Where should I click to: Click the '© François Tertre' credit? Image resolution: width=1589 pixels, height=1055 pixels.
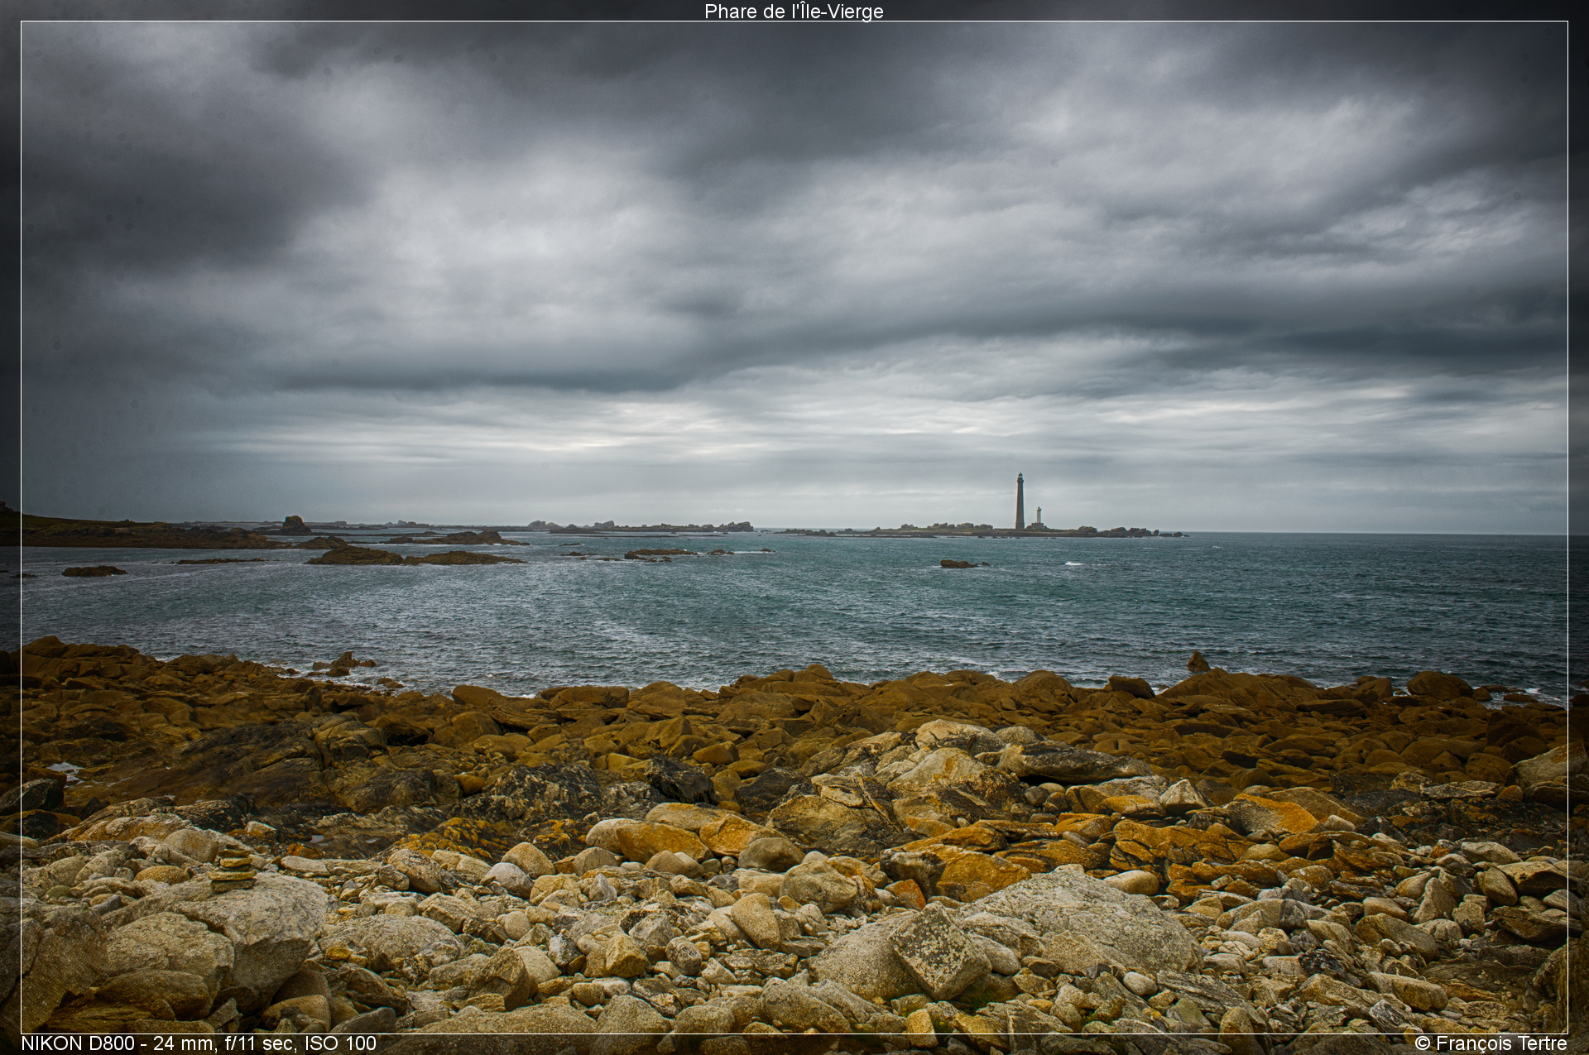(1491, 1043)
